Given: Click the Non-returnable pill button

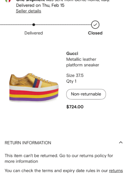Looking at the screenshot, I should point(86,94).
